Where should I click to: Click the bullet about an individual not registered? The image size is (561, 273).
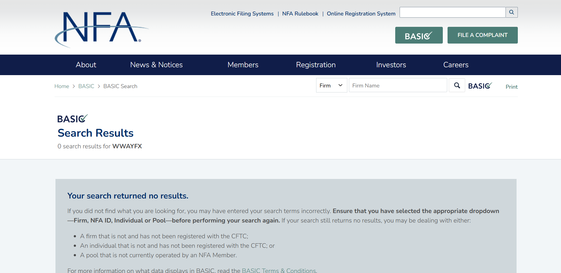[177, 246]
